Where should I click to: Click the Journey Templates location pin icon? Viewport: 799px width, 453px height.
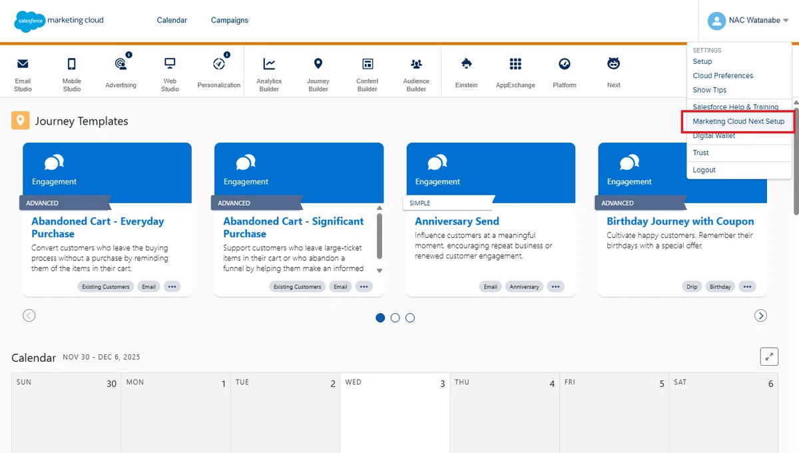tap(20, 121)
